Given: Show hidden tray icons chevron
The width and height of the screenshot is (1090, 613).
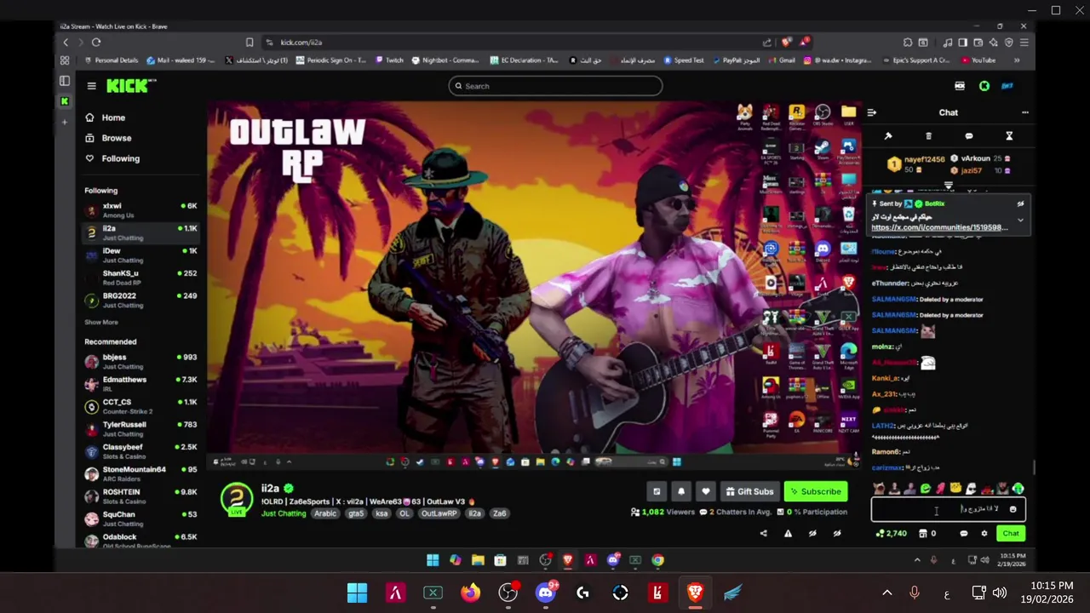Looking at the screenshot, I should [886, 593].
